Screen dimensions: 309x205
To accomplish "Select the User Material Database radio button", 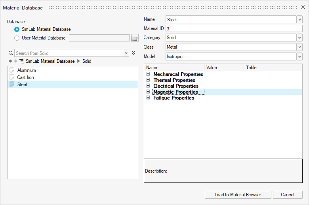I will (17, 38).
